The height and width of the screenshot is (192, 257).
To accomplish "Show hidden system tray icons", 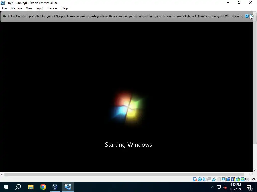I will coord(212,187).
